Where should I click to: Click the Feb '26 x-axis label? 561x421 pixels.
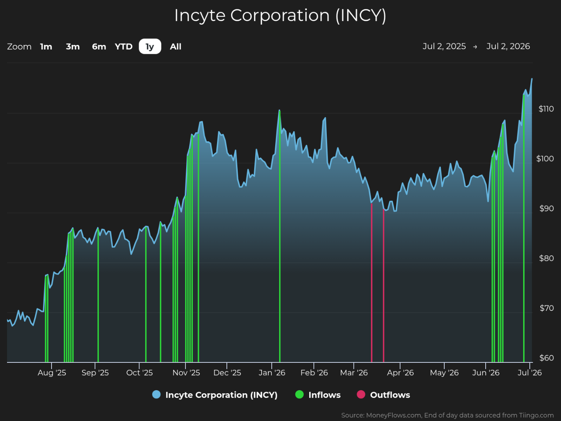pos(314,373)
